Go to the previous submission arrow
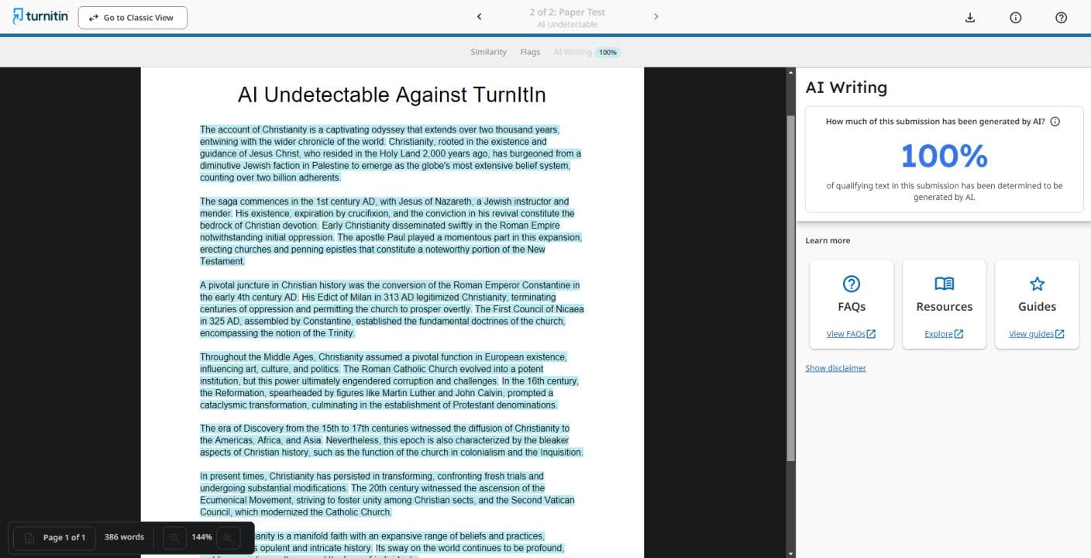The height and width of the screenshot is (558, 1091). click(x=479, y=17)
